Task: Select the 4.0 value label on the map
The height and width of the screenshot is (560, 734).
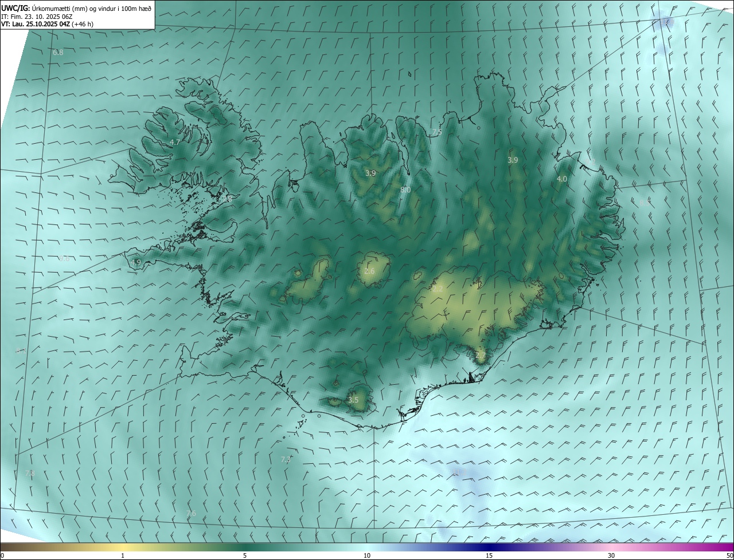Action: [x=562, y=179]
